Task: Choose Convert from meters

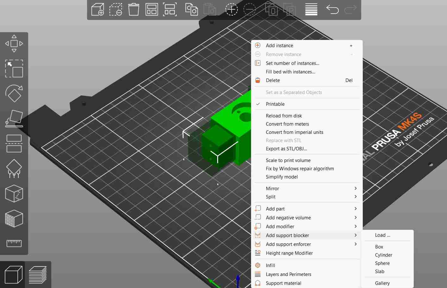Action: (307, 124)
